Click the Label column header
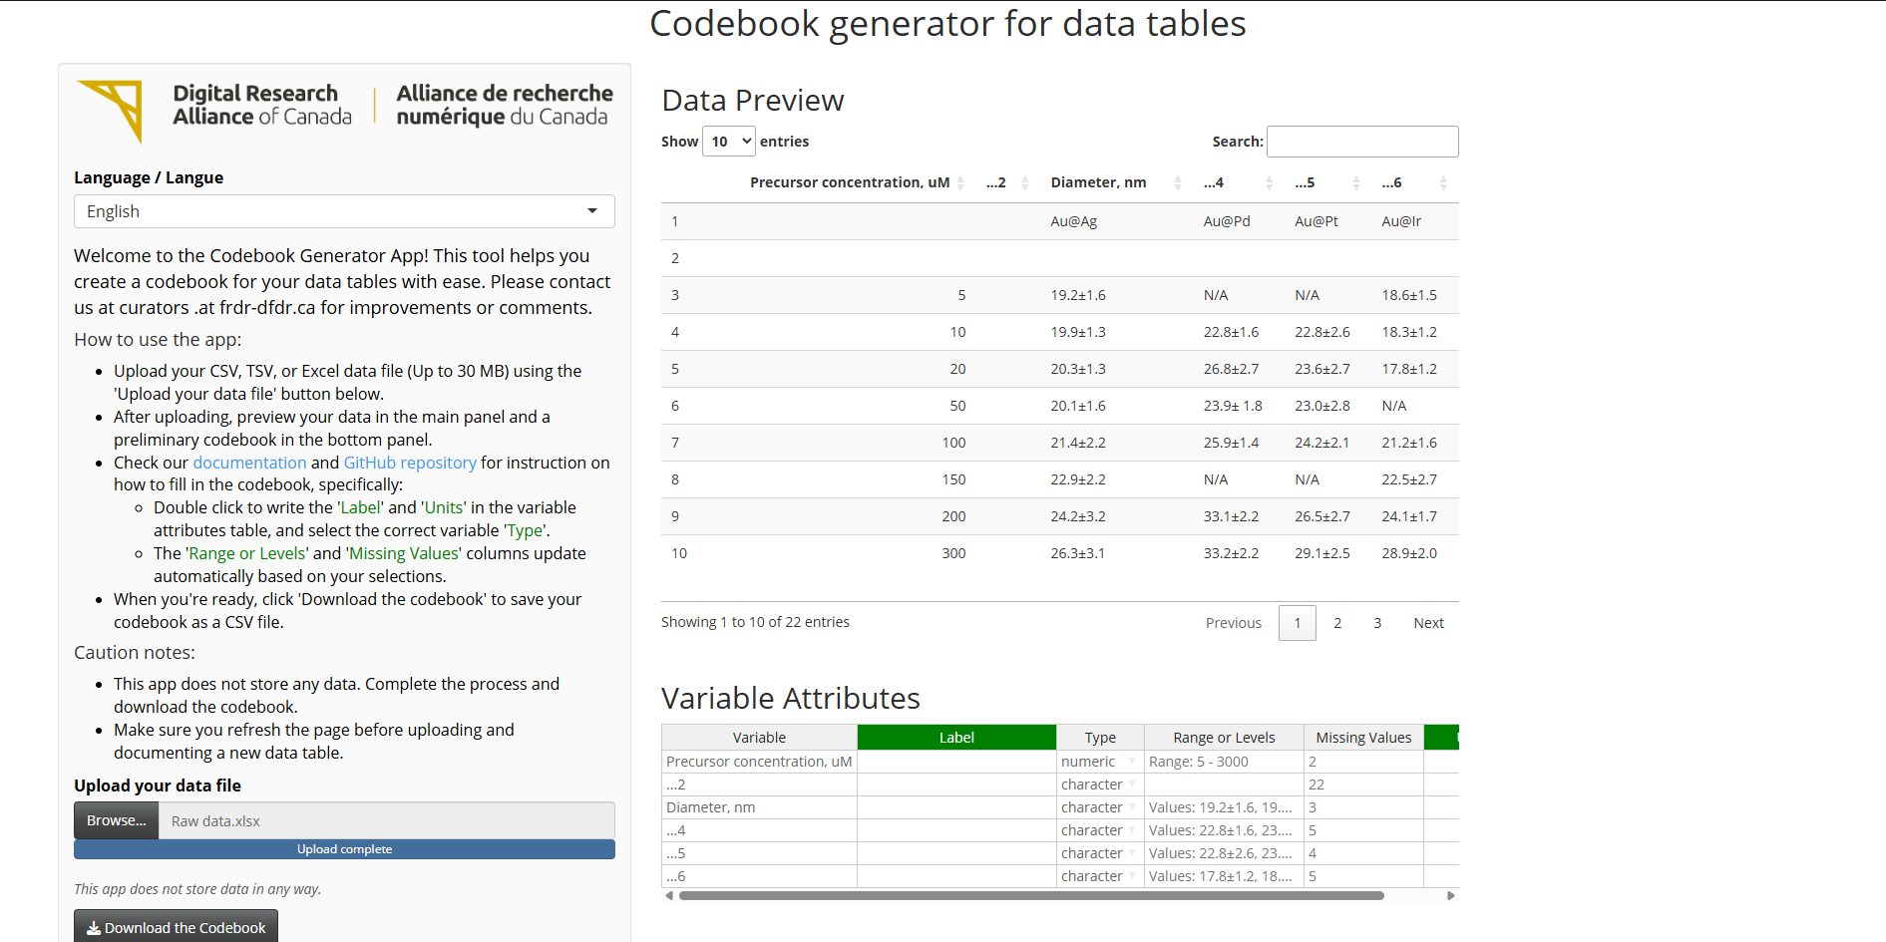 click(x=956, y=738)
